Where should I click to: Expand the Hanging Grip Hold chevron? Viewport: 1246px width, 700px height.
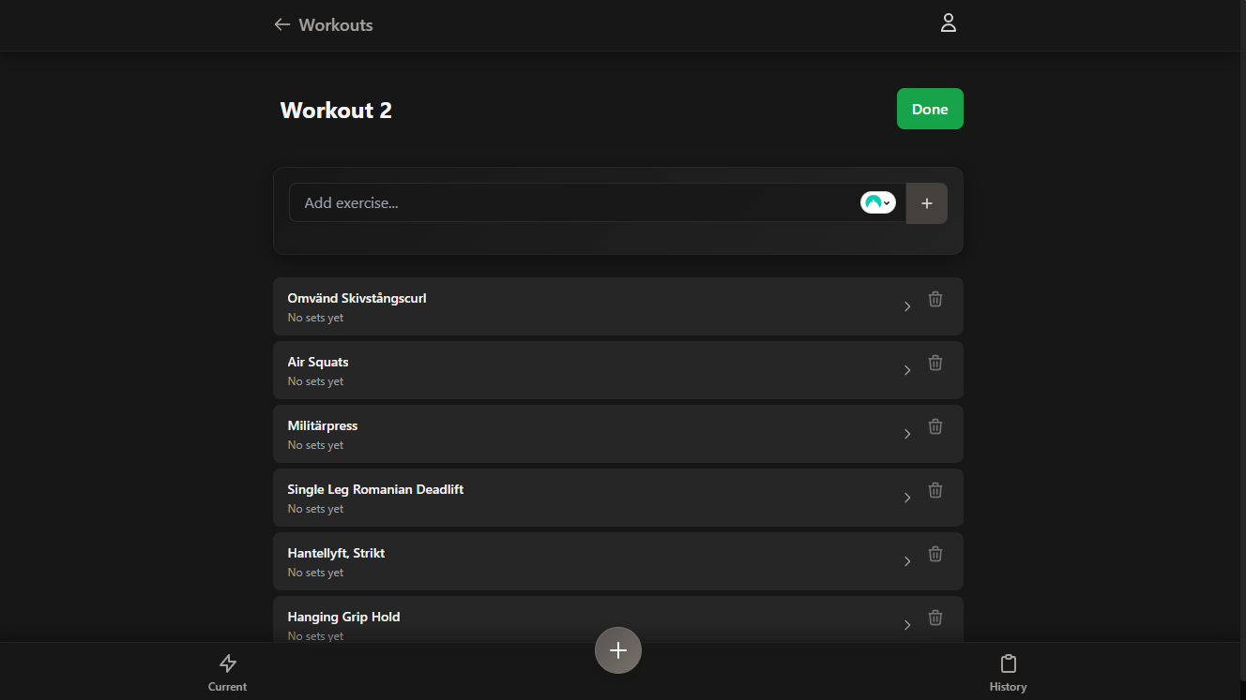click(x=907, y=625)
